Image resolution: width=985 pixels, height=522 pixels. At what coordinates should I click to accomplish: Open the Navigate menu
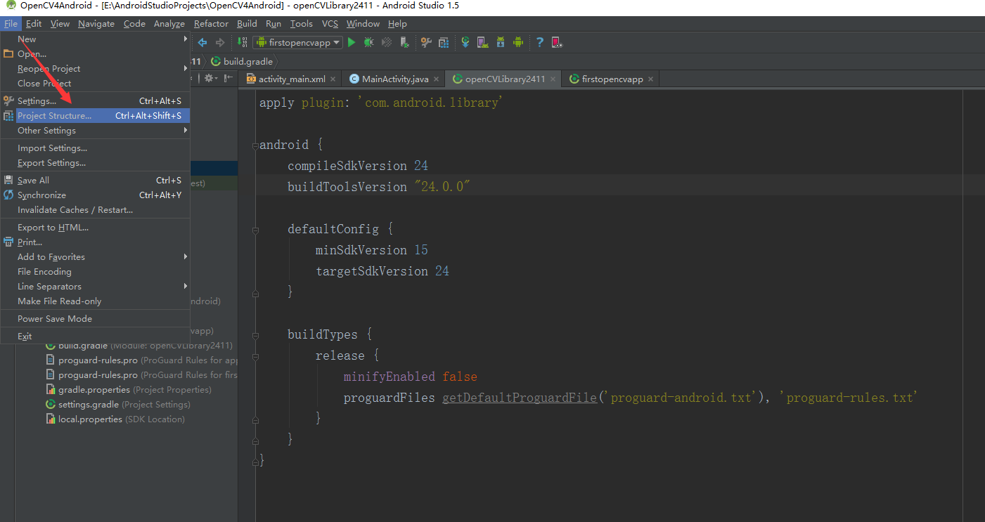[96, 23]
